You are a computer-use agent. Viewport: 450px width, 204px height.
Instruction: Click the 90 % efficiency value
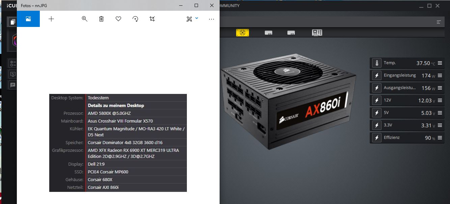430,138
